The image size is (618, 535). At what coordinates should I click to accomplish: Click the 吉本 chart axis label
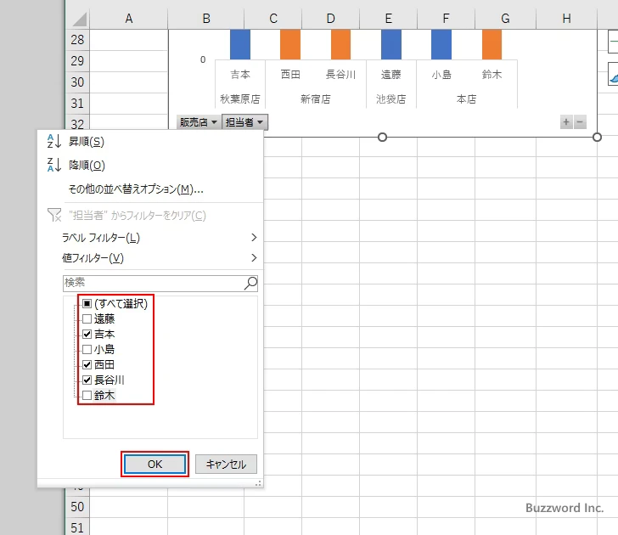click(x=240, y=75)
